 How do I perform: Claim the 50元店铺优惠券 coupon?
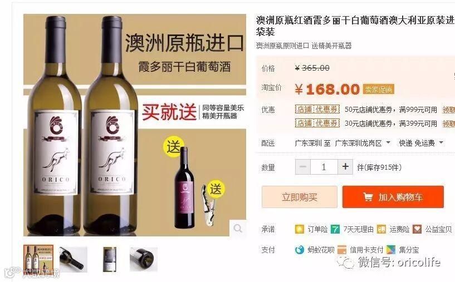click(x=449, y=110)
